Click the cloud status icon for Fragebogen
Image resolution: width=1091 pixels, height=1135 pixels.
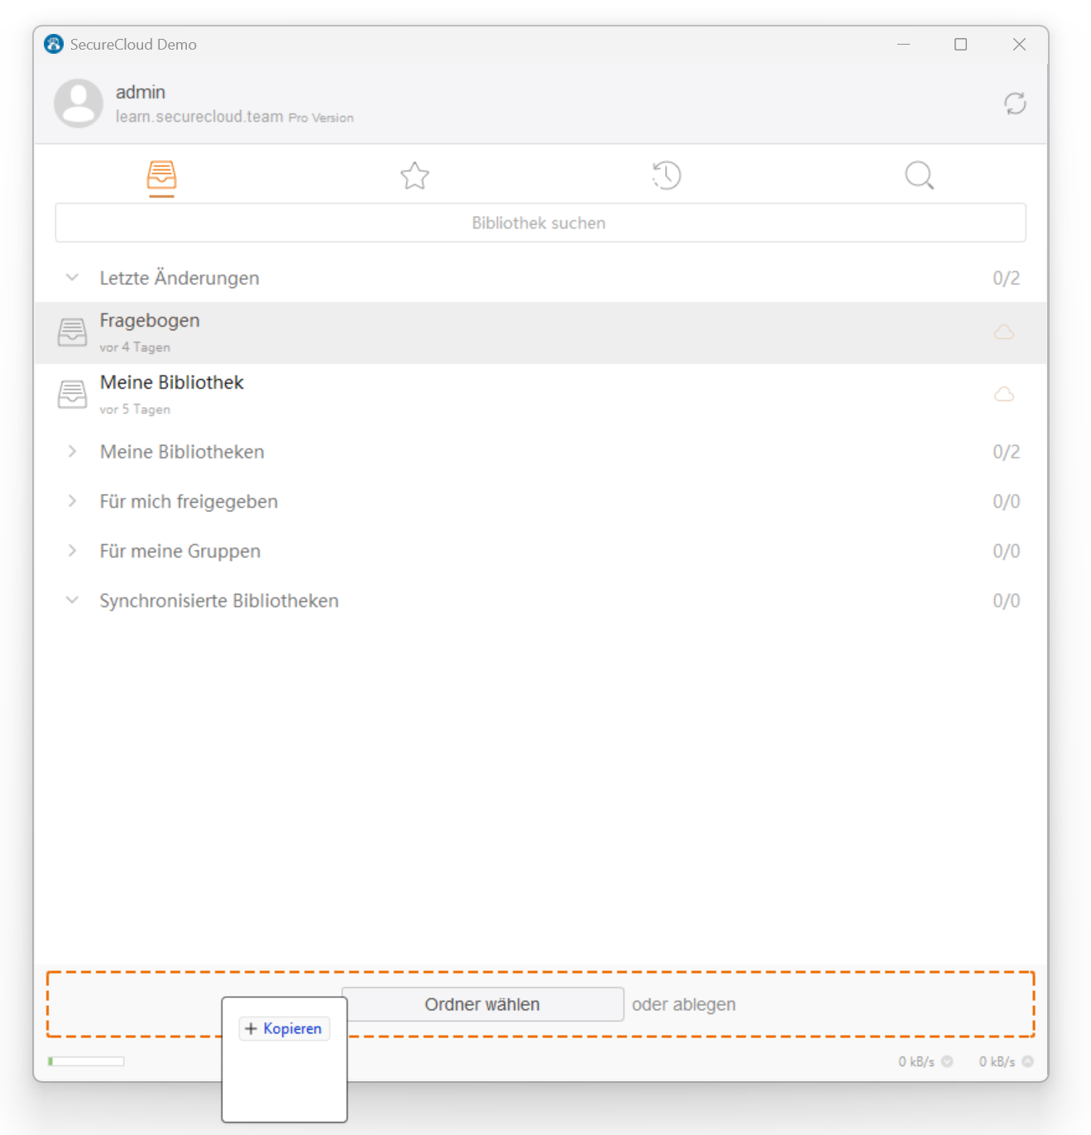click(x=1004, y=333)
